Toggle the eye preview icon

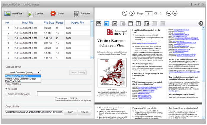pyautogui.click(x=99, y=23)
